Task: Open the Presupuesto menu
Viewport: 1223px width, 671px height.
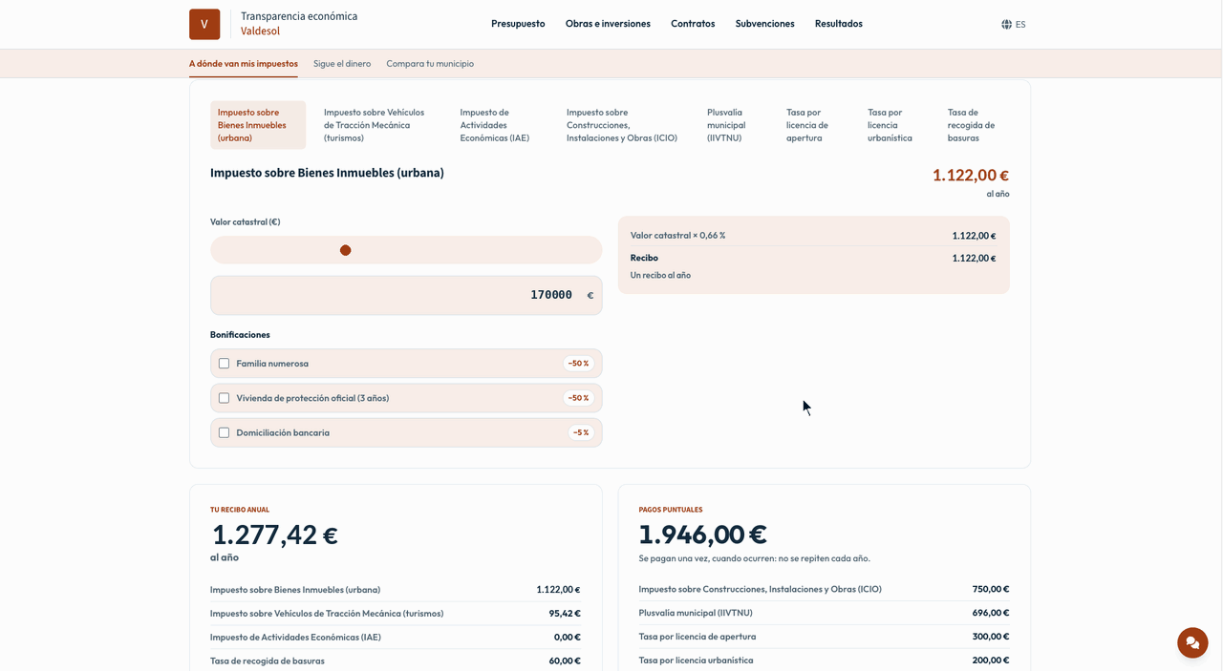Action: [x=518, y=24]
